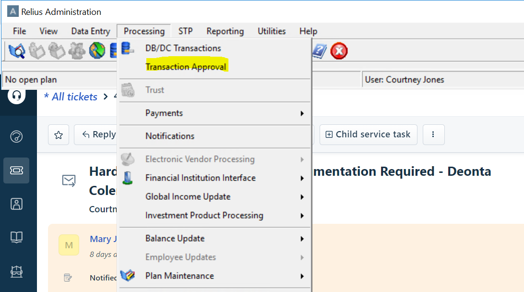Click the breadcrumb chevron after All tickets
This screenshot has height=292, width=524.
(106, 97)
